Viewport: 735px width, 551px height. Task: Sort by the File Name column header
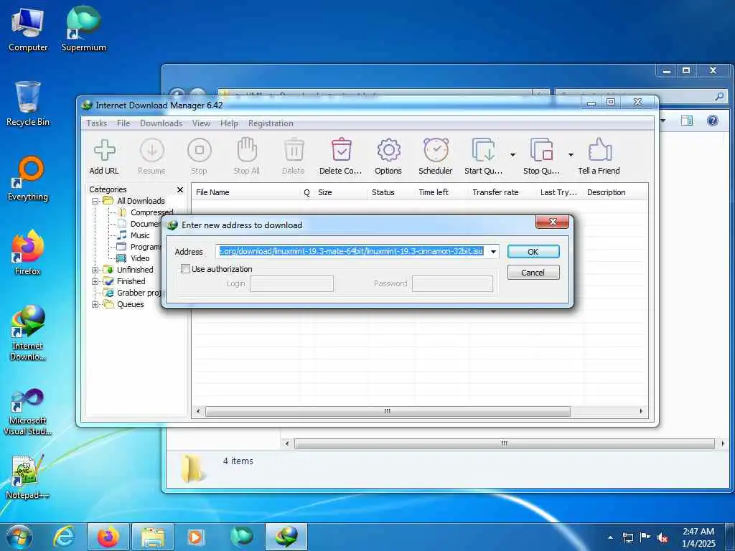(x=212, y=192)
